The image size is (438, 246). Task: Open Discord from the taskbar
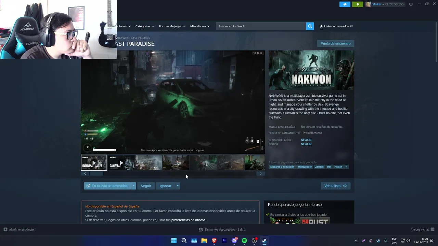coord(234,241)
